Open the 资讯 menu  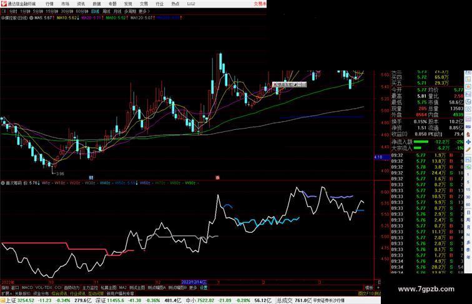(81, 4)
